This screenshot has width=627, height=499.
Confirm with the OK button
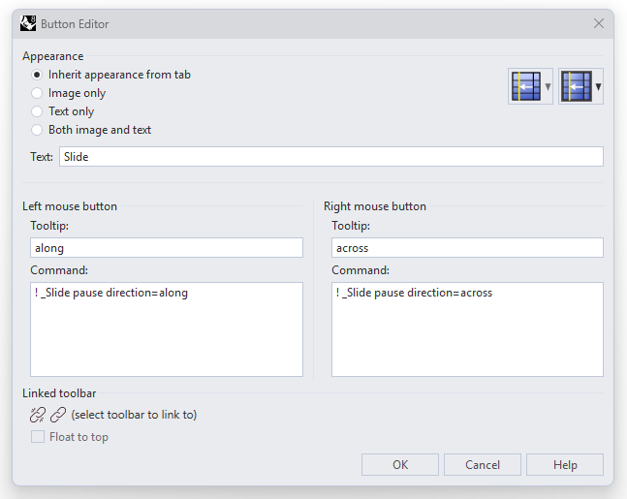[x=400, y=465]
